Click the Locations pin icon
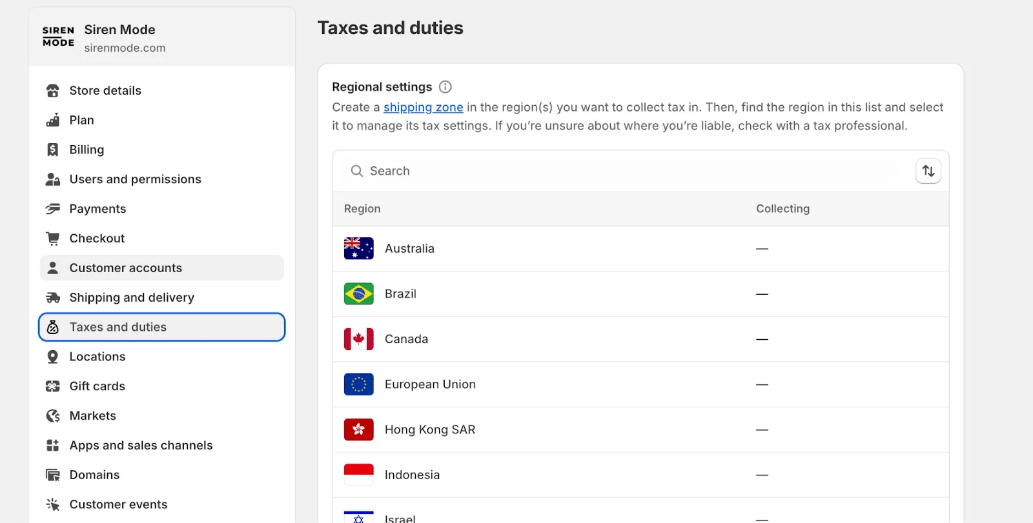Screen dimensions: 1033x523 pyautogui.click(x=53, y=357)
